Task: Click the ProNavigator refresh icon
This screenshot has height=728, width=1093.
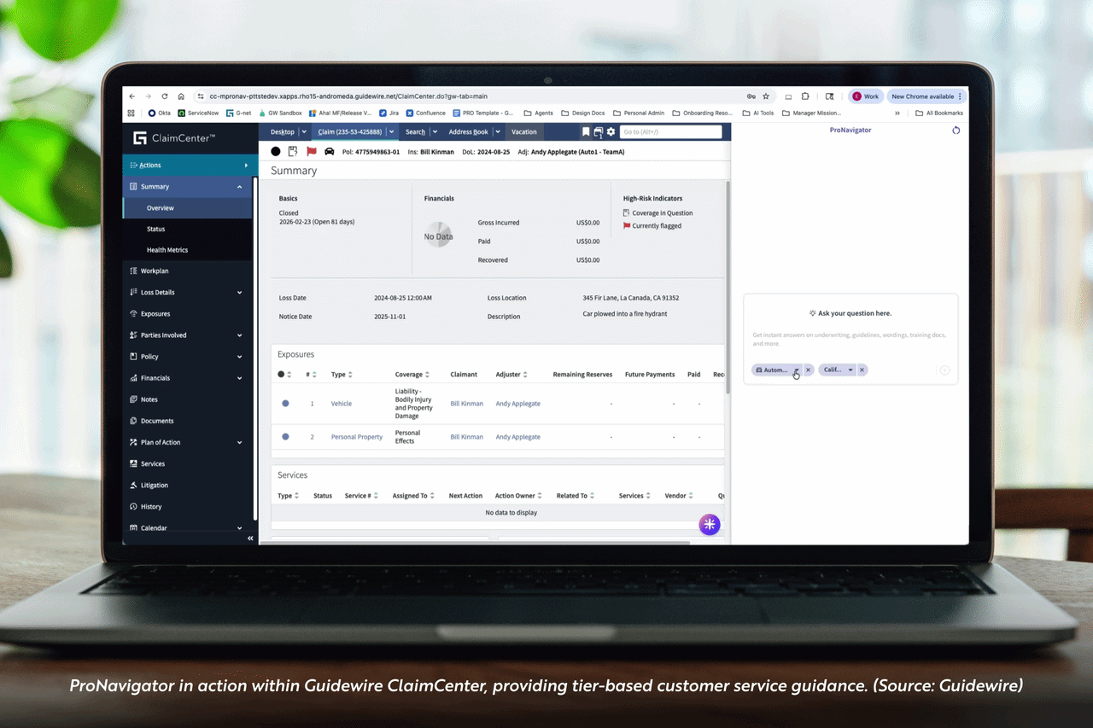Action: pyautogui.click(x=956, y=131)
